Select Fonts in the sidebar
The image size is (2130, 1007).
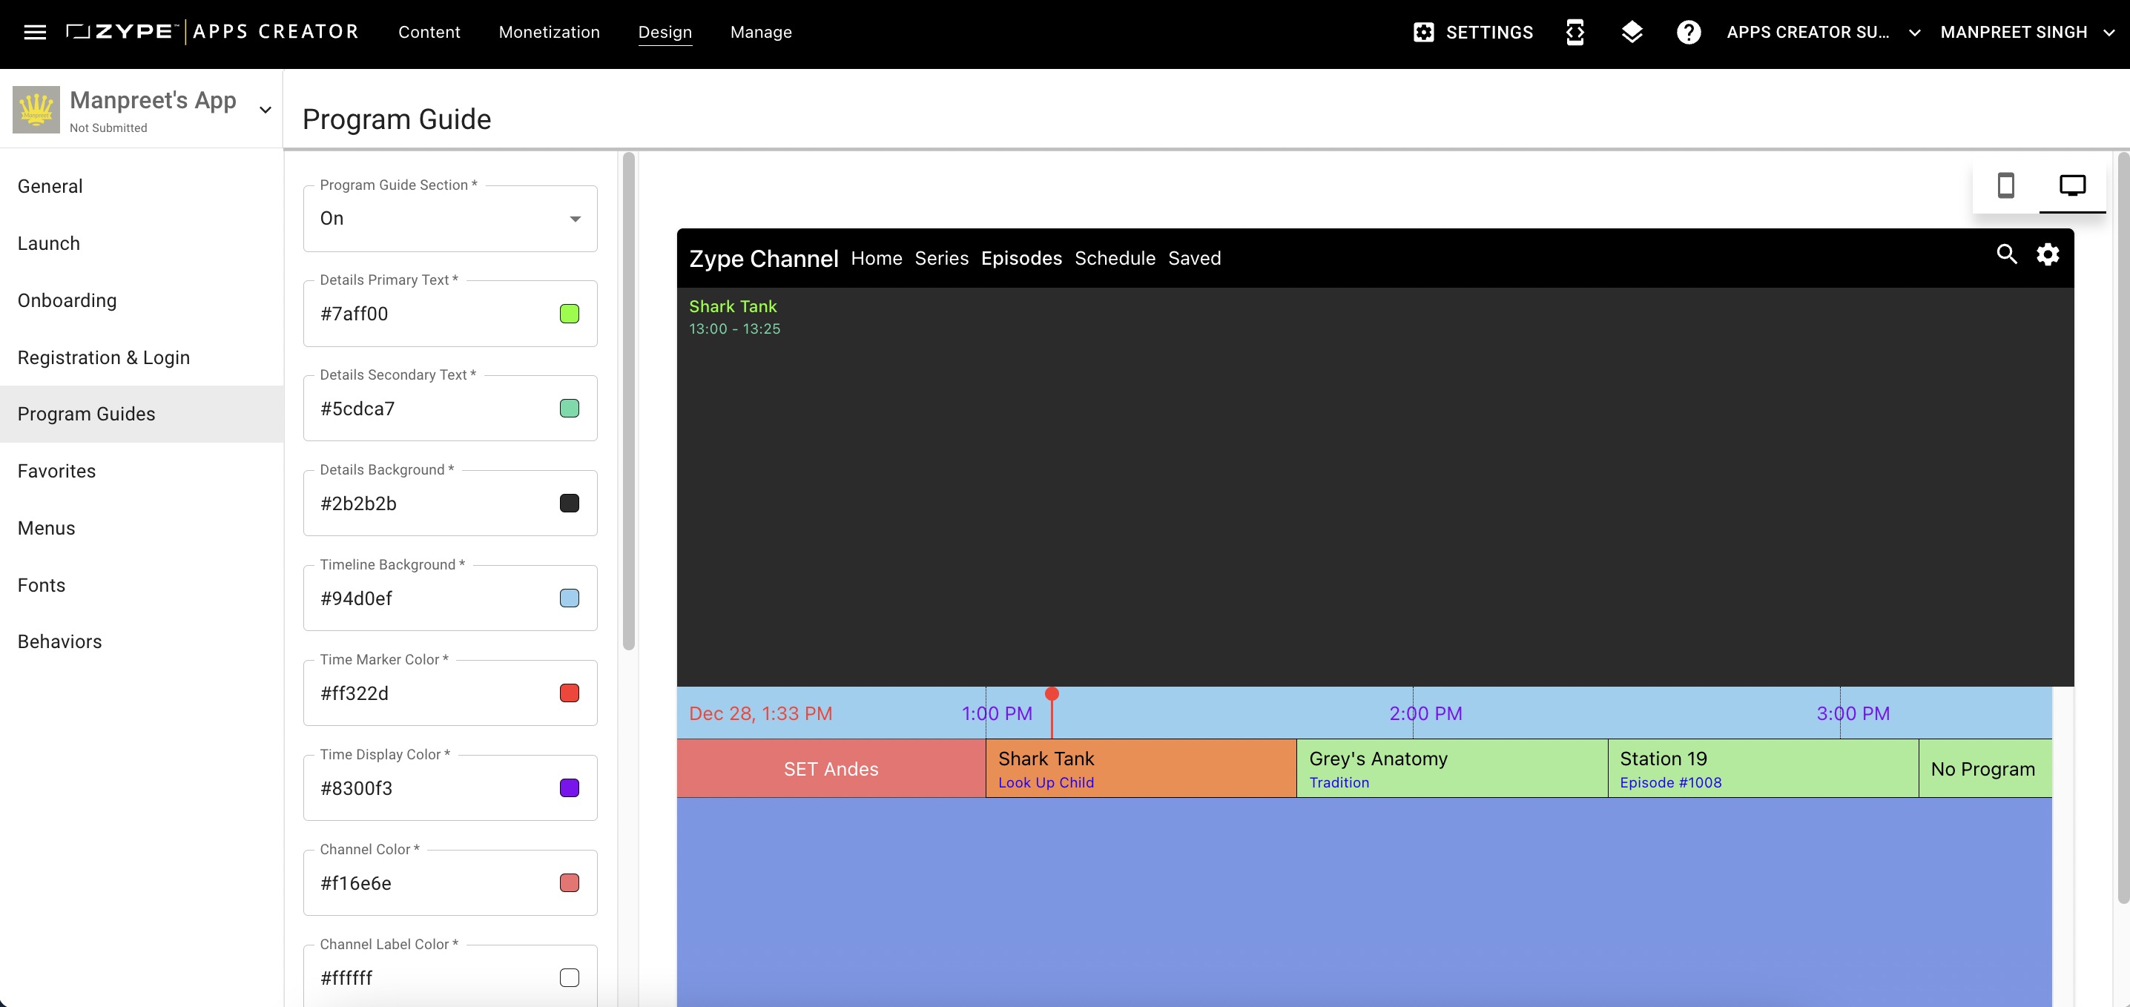point(142,585)
